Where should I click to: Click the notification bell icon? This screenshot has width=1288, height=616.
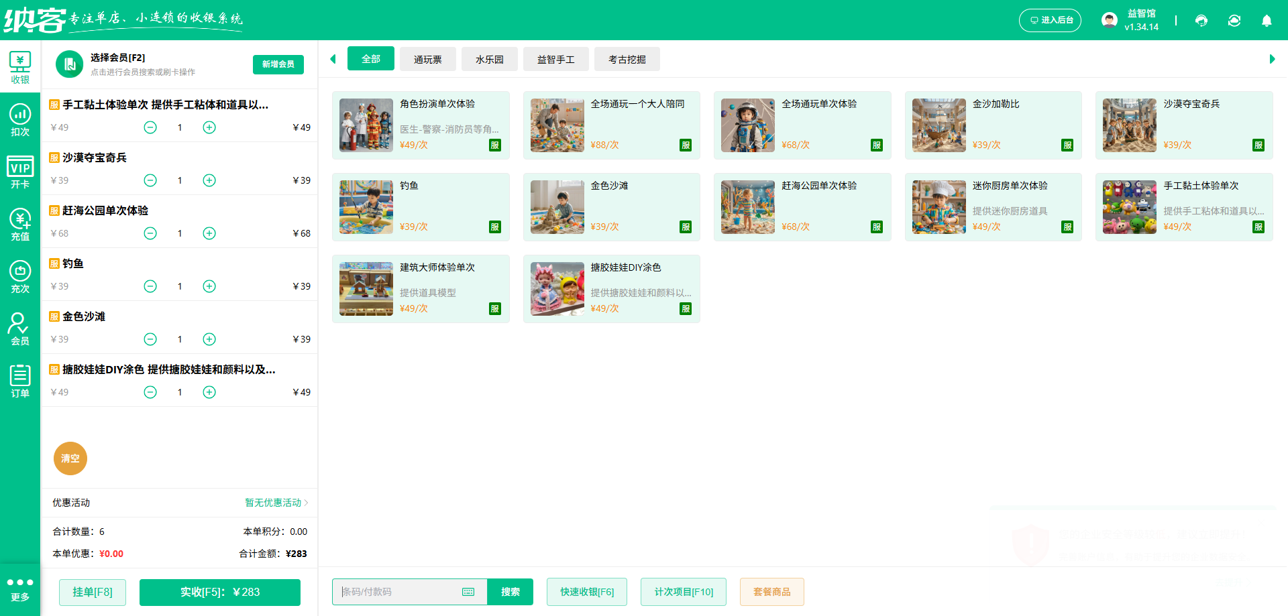[1267, 21]
